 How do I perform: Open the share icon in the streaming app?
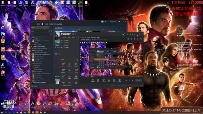click(x=141, y=39)
